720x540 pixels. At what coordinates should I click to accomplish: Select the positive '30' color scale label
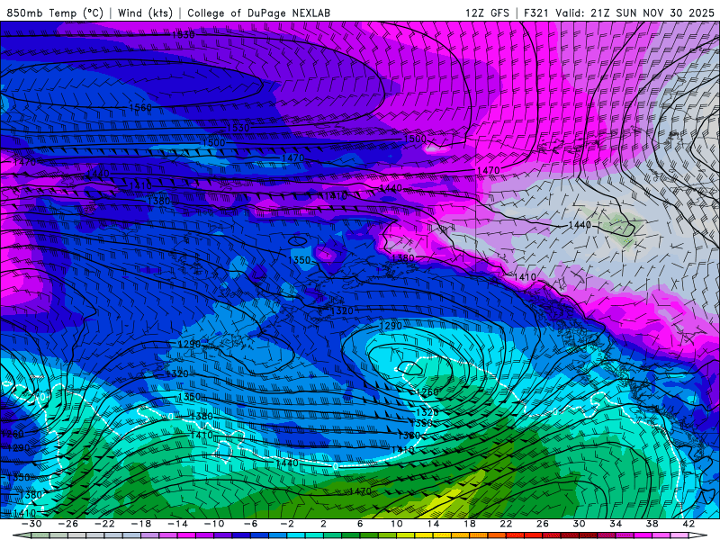[579, 524]
